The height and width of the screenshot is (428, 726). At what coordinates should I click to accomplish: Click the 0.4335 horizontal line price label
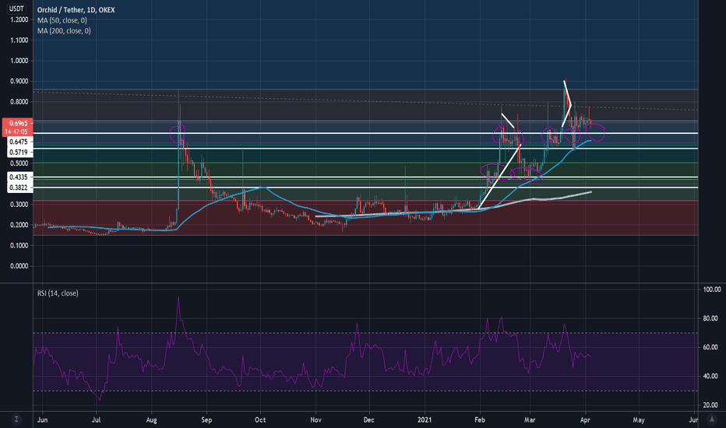(x=20, y=177)
